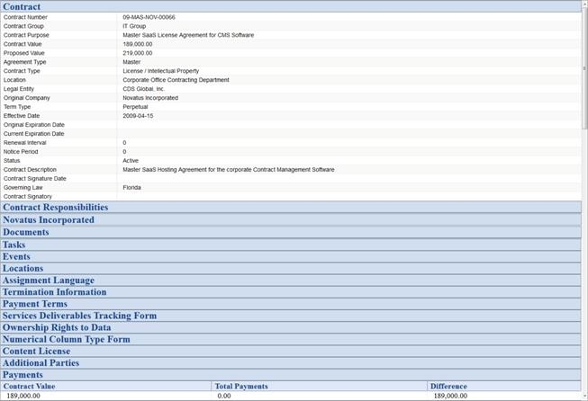Image resolution: width=588 pixels, height=401 pixels.
Task: Expand the Tasks section
Action: point(291,245)
